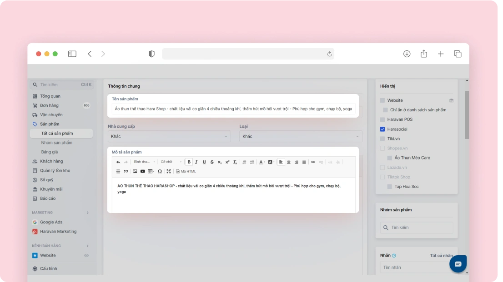503x282 pixels.
Task: Insert an image into product description
Action: pyautogui.click(x=135, y=171)
